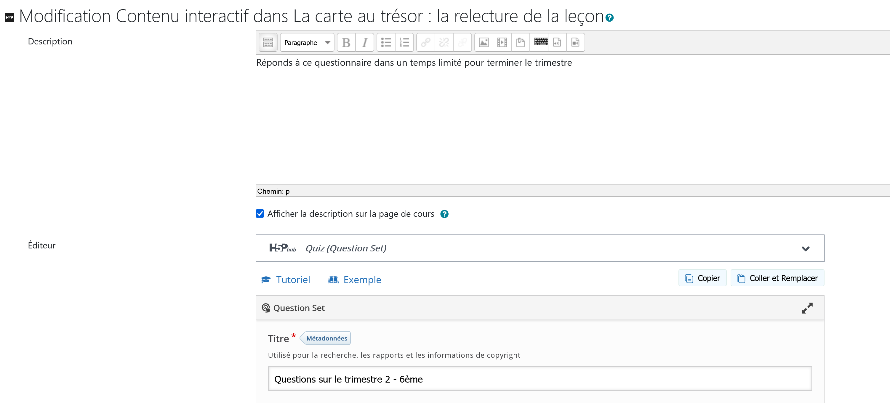This screenshot has width=890, height=403.
Task: Click the Copier button
Action: [702, 278]
